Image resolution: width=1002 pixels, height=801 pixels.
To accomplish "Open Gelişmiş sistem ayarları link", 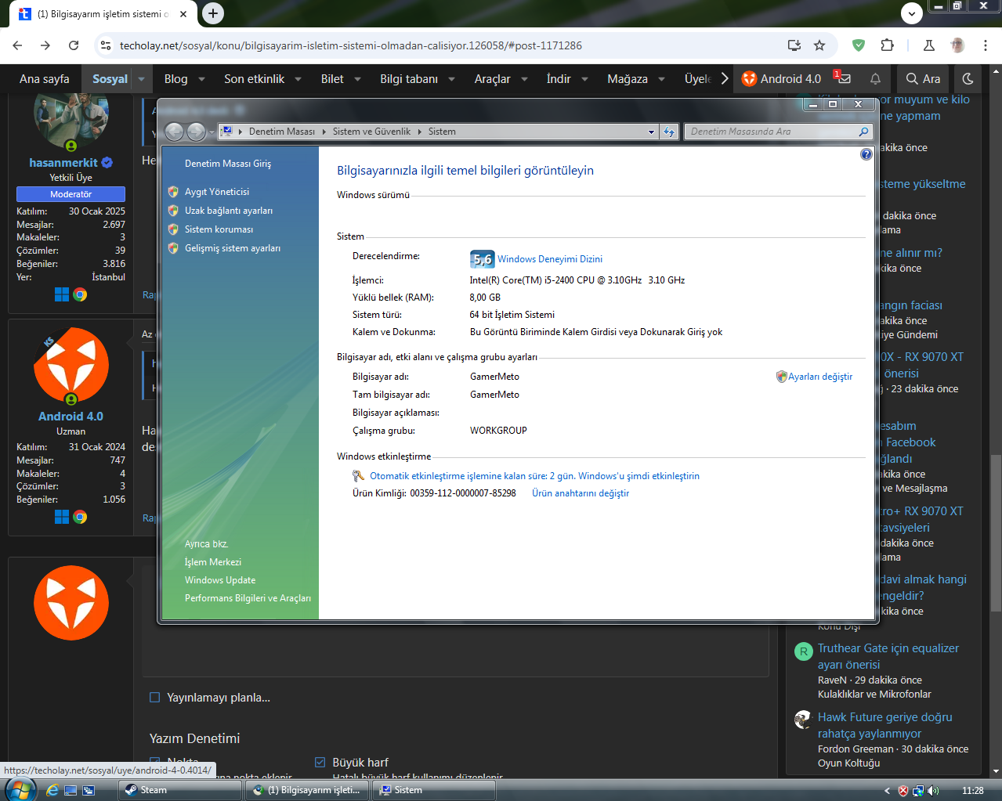I will click(233, 248).
